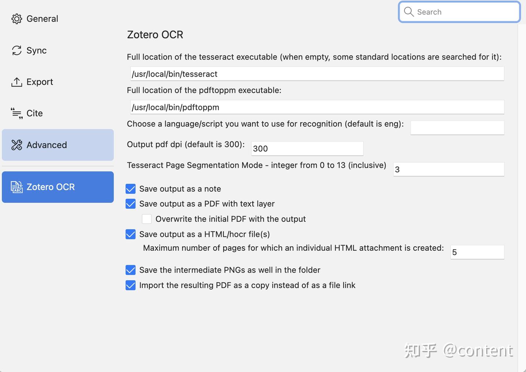Disable importing resulting PDF as a copy
526x372 pixels.
coord(130,285)
